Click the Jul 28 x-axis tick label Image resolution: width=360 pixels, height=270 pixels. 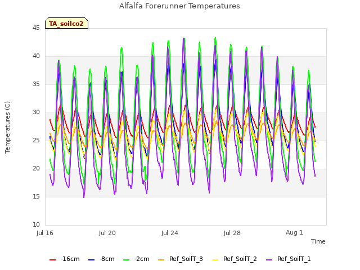pyautogui.click(x=232, y=233)
